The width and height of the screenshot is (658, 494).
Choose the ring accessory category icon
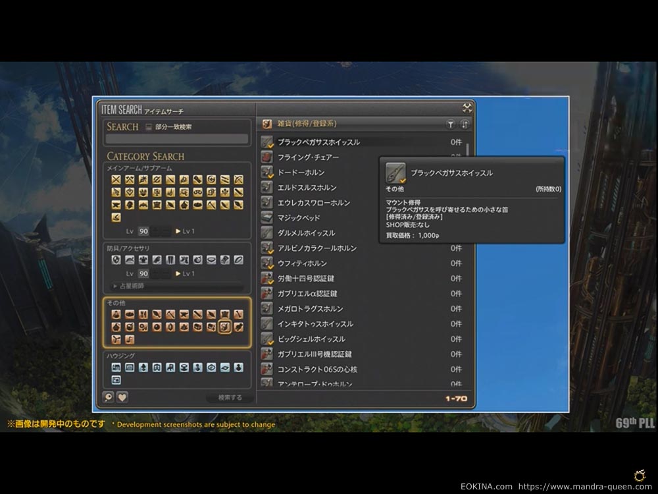[x=238, y=260]
